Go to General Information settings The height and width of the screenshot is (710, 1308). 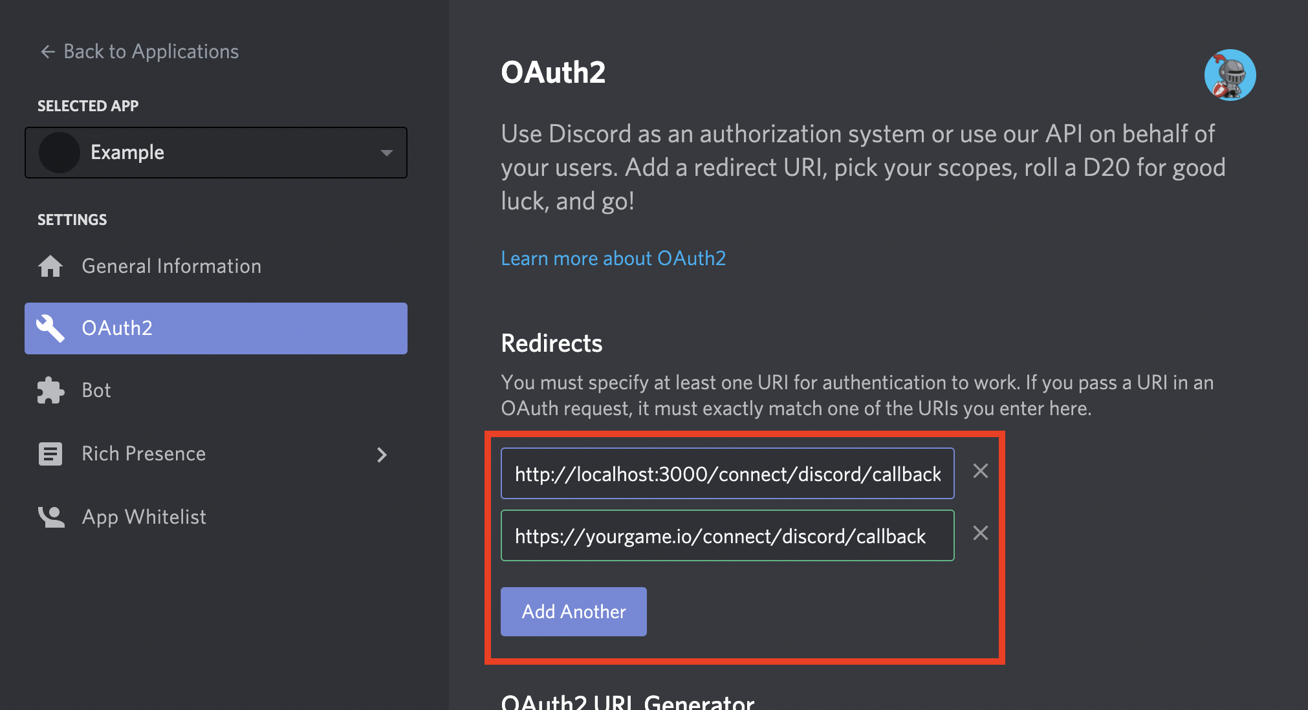(171, 266)
